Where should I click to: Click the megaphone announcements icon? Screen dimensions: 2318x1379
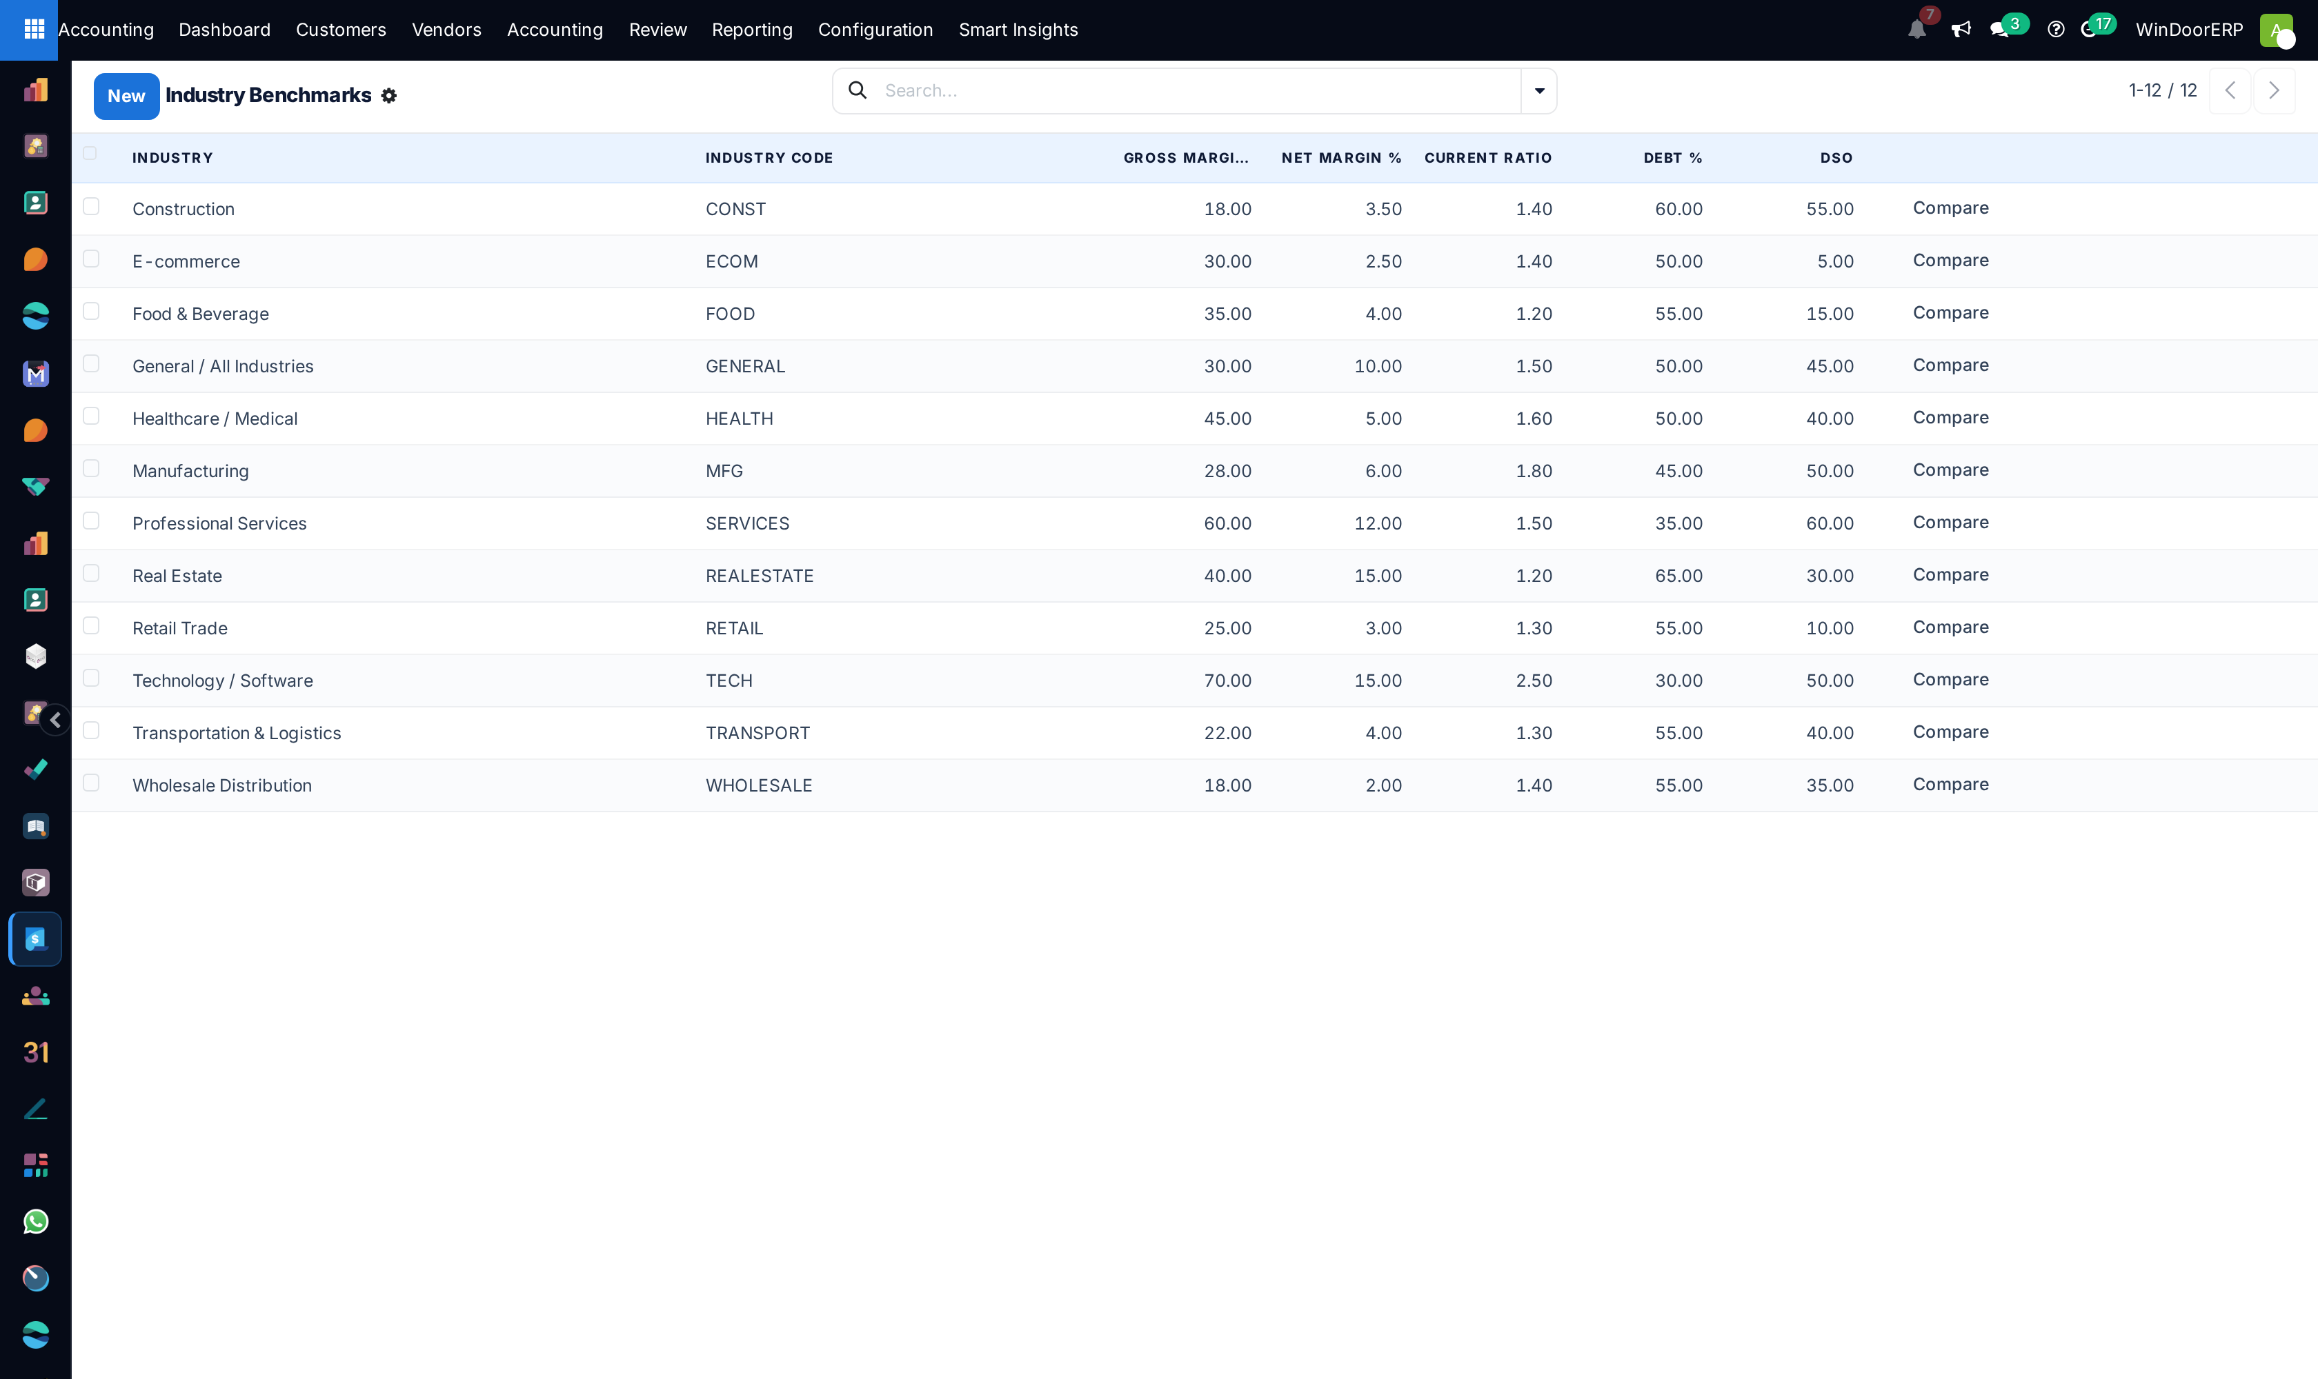tap(1961, 30)
